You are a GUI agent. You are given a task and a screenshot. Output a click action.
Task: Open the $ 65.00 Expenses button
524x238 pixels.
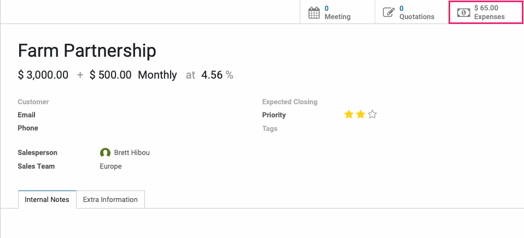(x=486, y=13)
